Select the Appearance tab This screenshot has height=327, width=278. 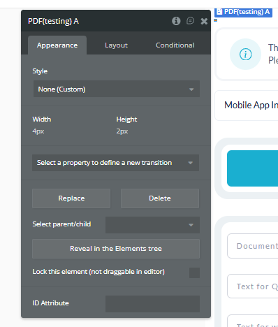click(57, 45)
